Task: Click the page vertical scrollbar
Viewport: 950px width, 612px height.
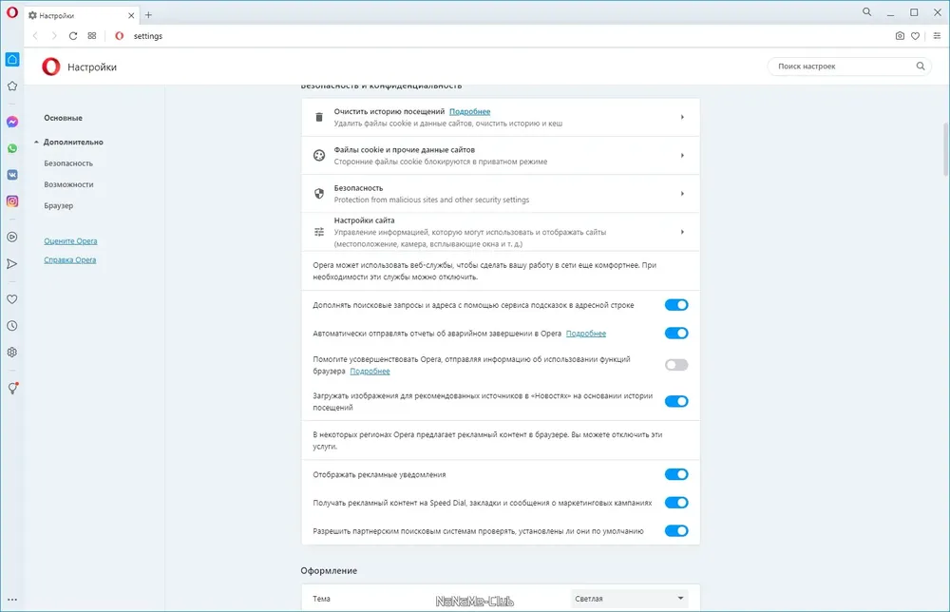Action: tap(945, 148)
